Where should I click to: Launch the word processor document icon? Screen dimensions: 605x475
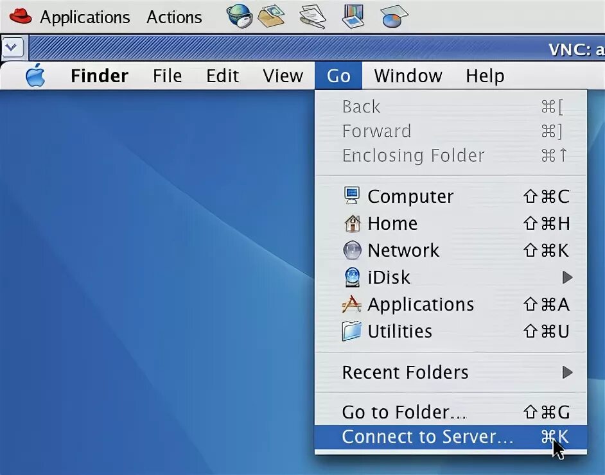[x=313, y=16]
